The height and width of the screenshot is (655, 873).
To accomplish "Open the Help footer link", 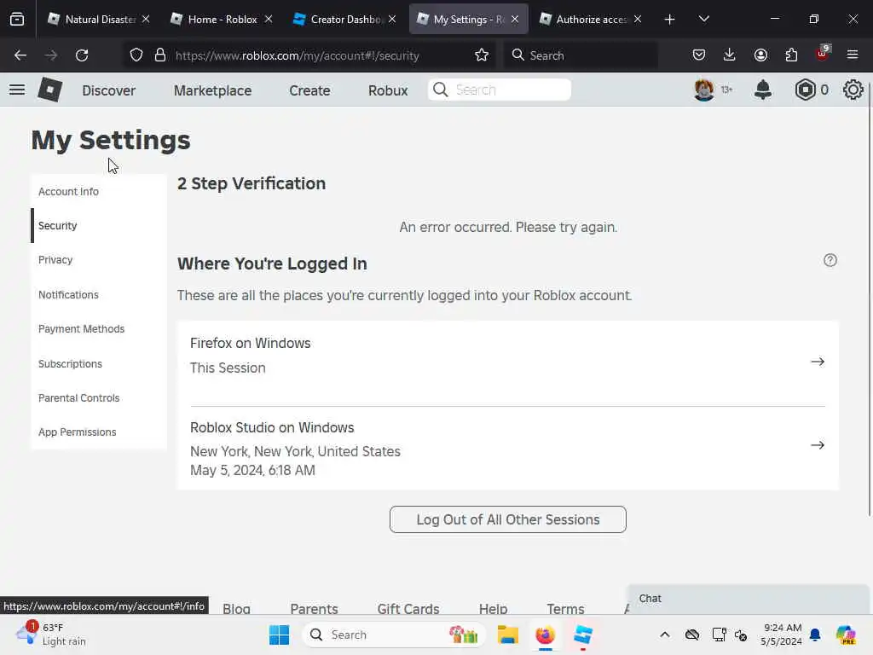I will pyautogui.click(x=493, y=608).
